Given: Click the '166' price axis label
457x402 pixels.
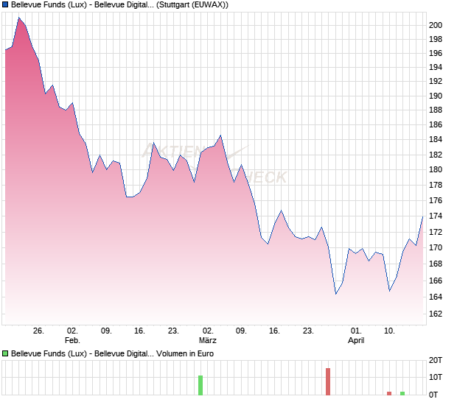Looking at the screenshot, I should click(436, 281).
